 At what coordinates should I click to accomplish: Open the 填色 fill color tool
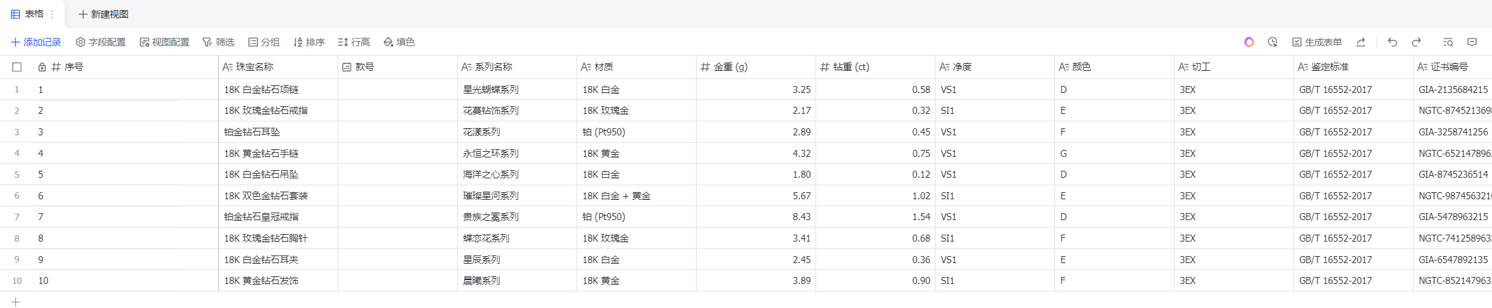399,42
